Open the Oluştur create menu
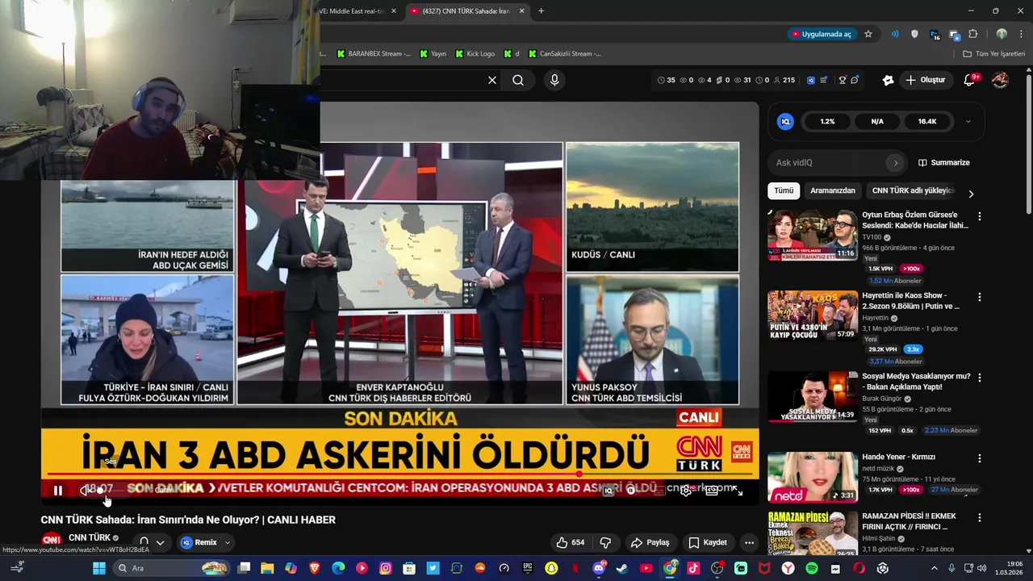The height and width of the screenshot is (581, 1033). coord(925,80)
